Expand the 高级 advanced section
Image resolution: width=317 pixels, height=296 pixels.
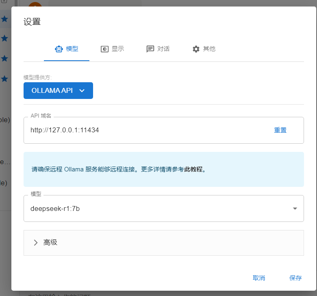click(x=163, y=243)
